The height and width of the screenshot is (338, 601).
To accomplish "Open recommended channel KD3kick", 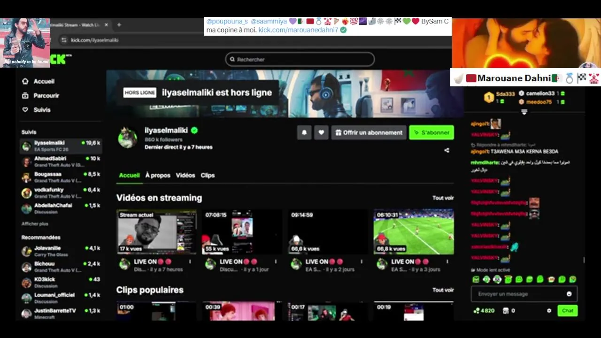I will tap(61, 282).
